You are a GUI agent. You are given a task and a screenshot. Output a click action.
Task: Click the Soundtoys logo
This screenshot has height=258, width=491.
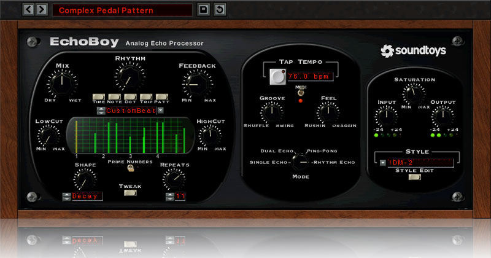412,50
